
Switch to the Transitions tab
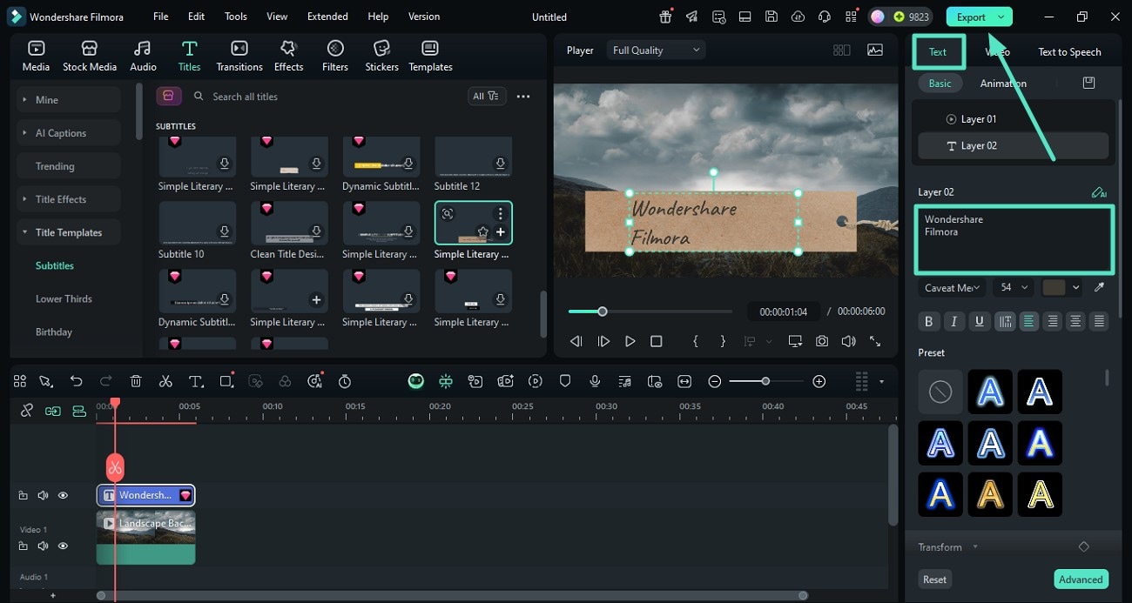[239, 56]
